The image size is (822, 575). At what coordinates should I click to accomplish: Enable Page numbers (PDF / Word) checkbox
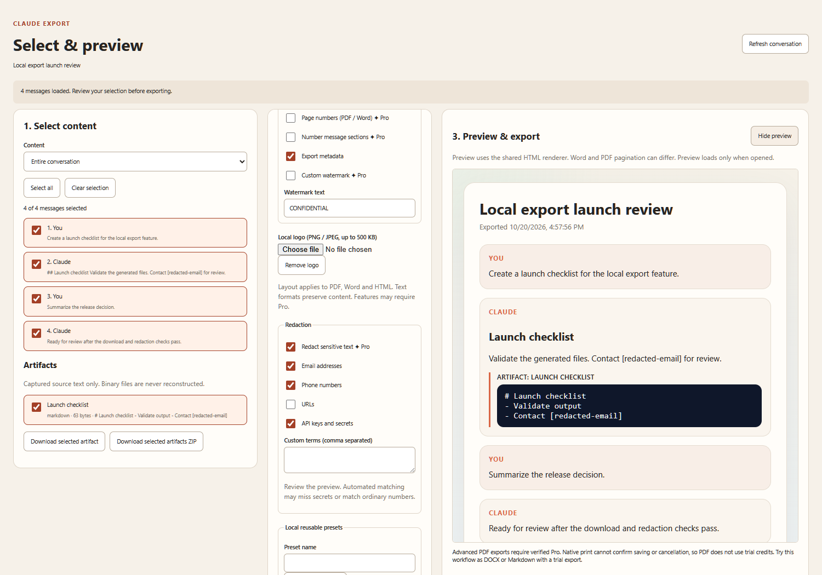coord(291,118)
